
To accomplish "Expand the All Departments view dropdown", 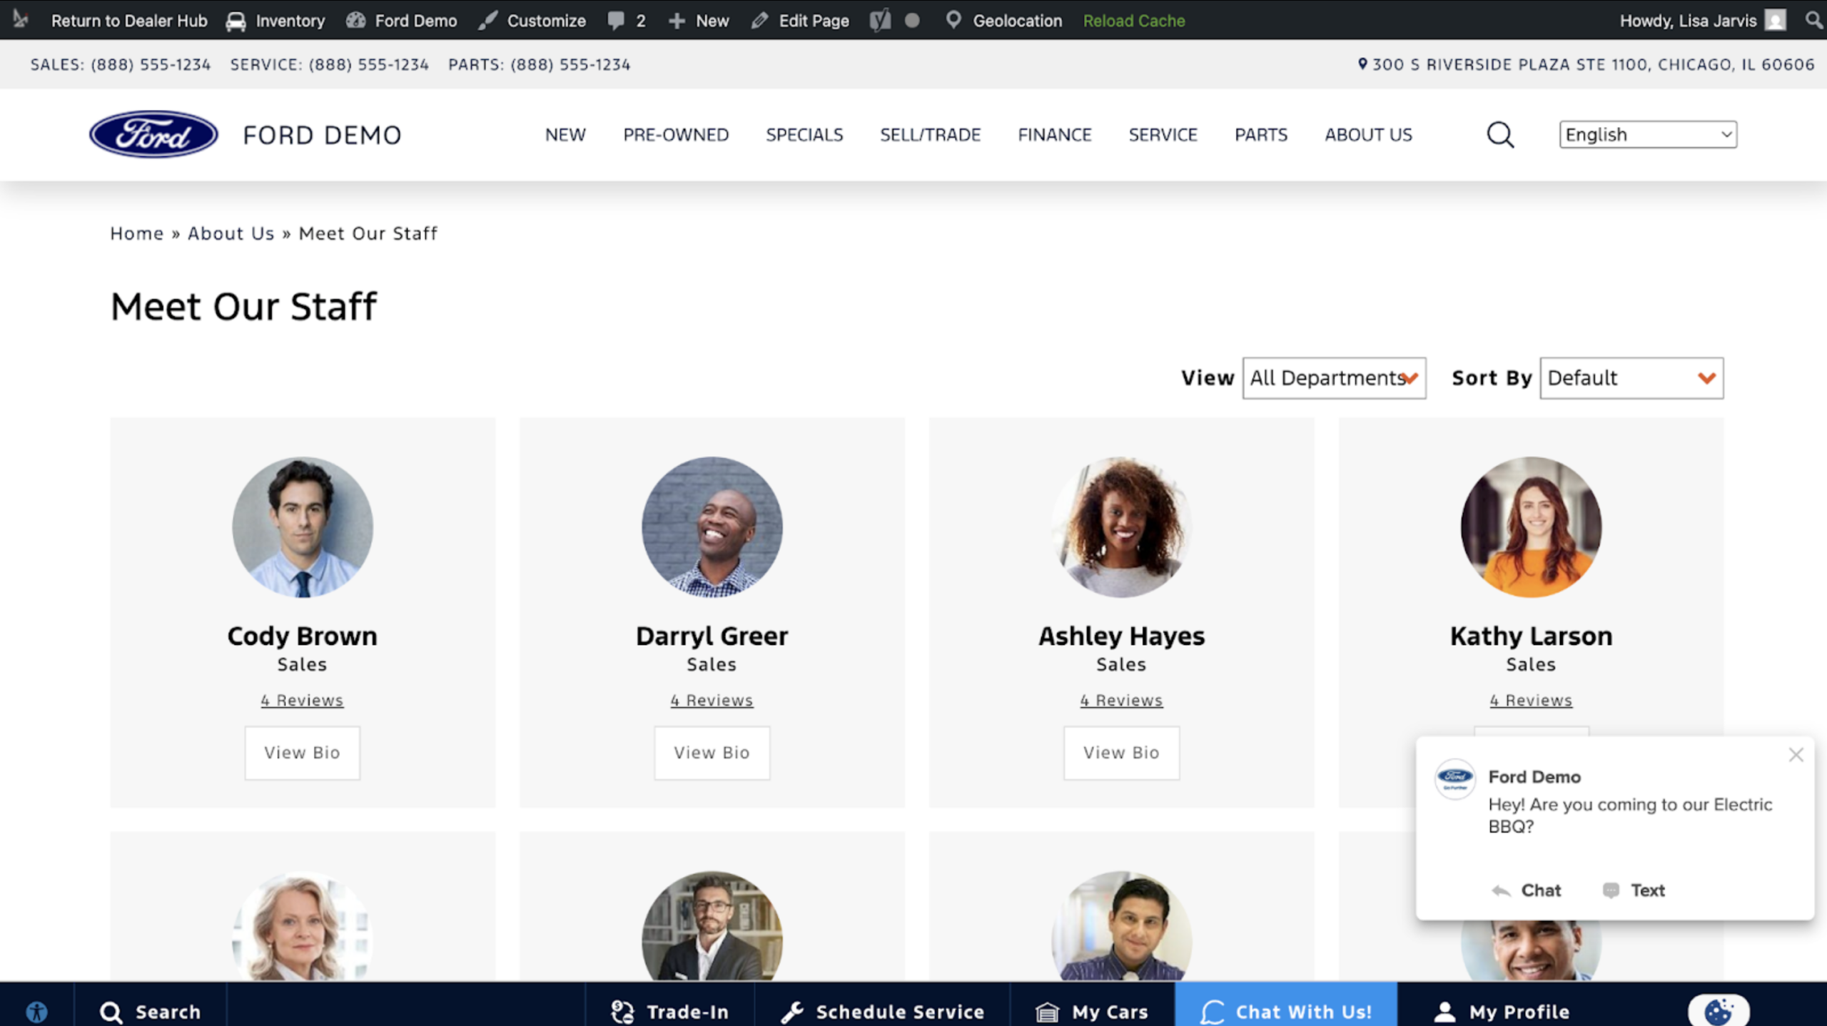I will pos(1334,377).
